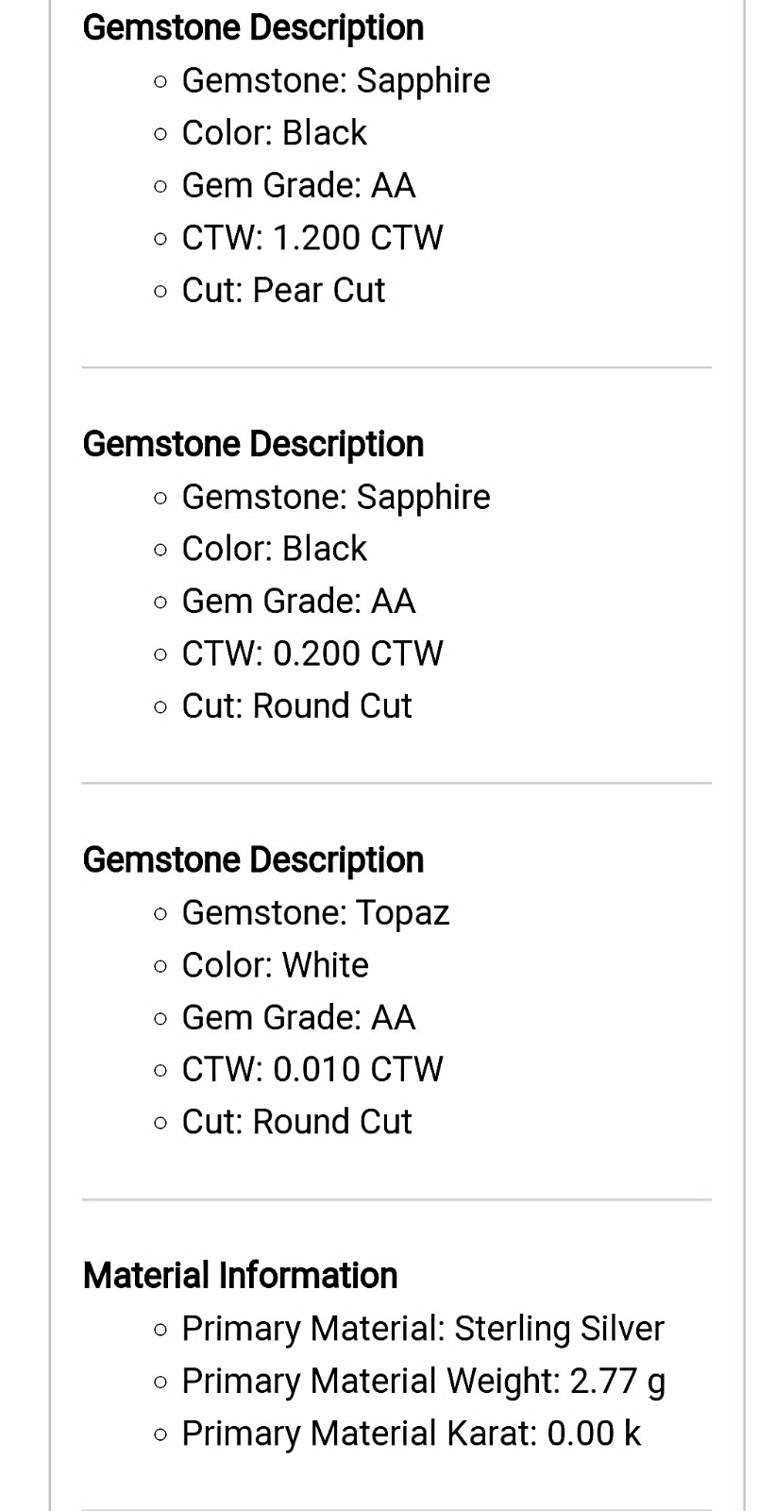Select Primary Material Weight: 2.77 g
775x1511 pixels.
pyautogui.click(x=424, y=1382)
